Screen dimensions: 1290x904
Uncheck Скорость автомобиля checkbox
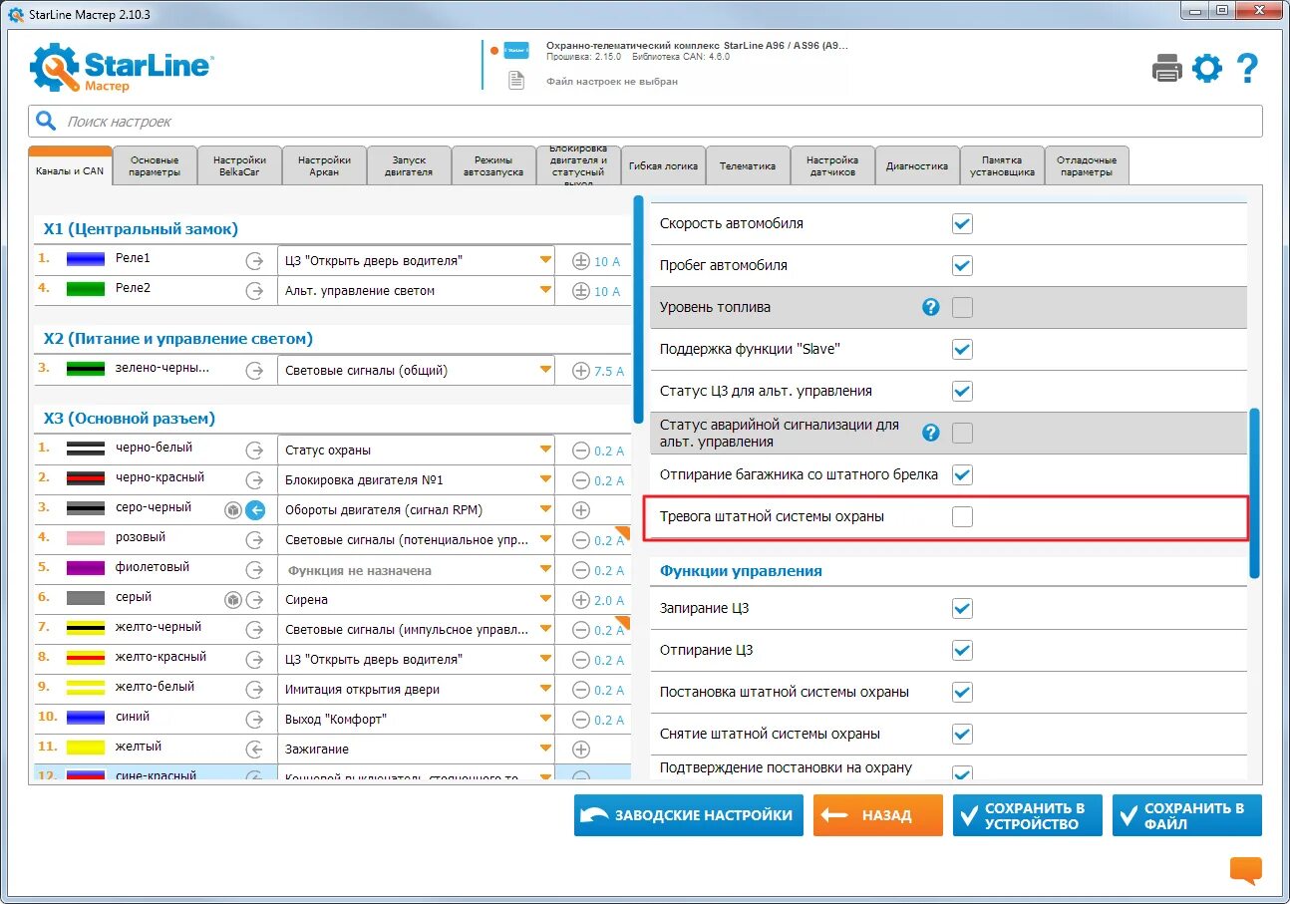[x=962, y=223]
